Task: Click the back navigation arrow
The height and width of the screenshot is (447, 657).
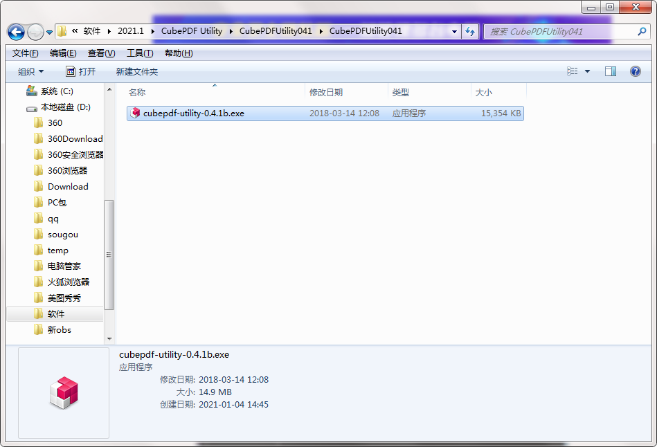Action: click(x=16, y=31)
